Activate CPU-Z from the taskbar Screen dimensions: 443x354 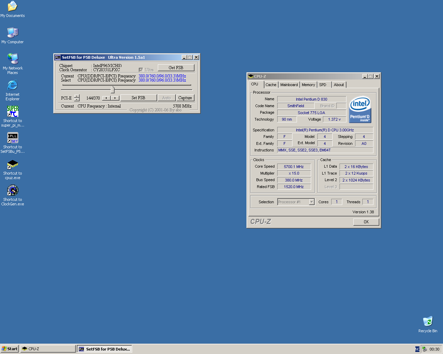pyautogui.click(x=48, y=349)
